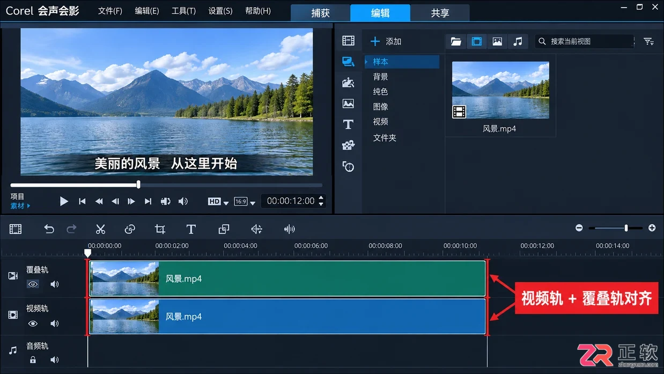Open the library filter options icon
Viewport: 664px width, 374px height.
coord(649,41)
